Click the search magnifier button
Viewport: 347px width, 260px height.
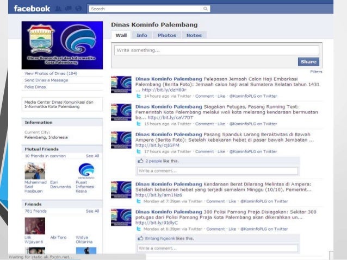206,9
